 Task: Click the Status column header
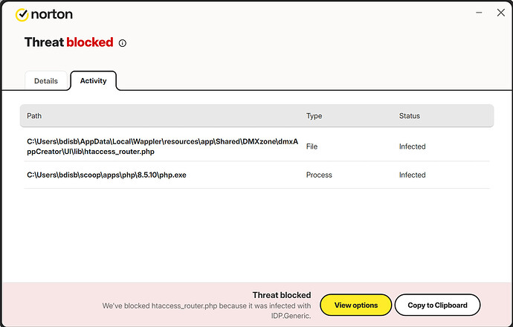410,116
